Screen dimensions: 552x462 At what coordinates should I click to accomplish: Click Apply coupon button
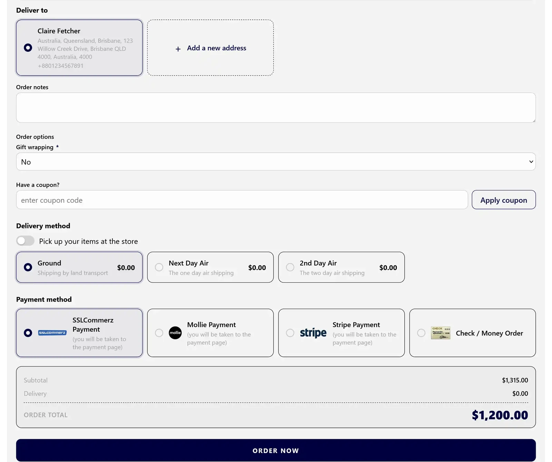[504, 200]
